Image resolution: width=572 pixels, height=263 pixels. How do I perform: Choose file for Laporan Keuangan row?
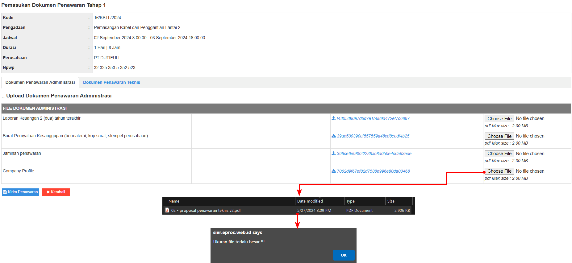pyautogui.click(x=499, y=119)
